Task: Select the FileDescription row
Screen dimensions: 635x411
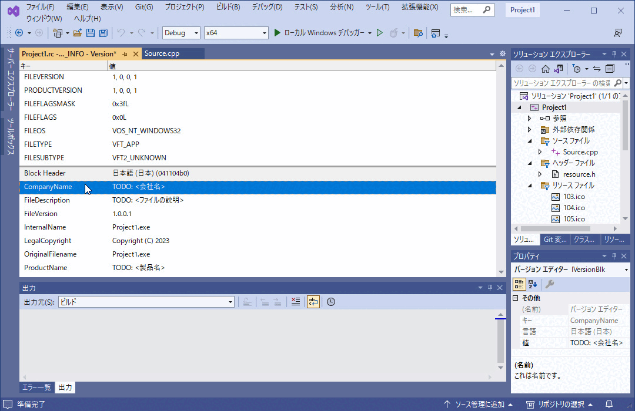Action: (x=258, y=200)
